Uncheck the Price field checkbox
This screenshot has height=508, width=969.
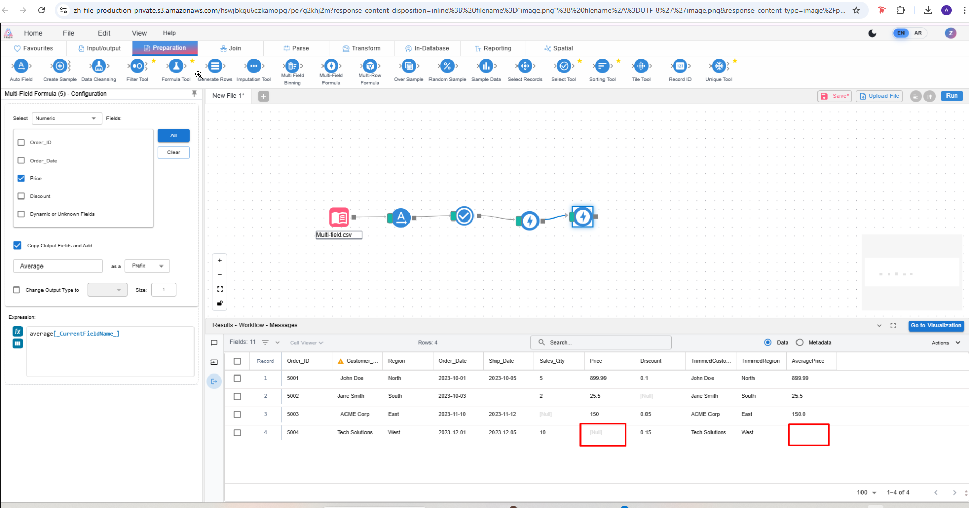pos(21,179)
